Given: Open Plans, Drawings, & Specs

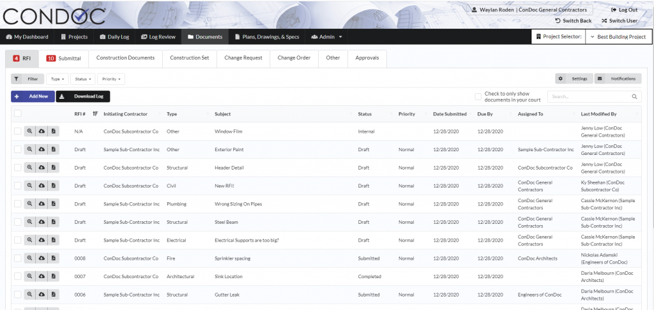Looking at the screenshot, I should (x=267, y=36).
